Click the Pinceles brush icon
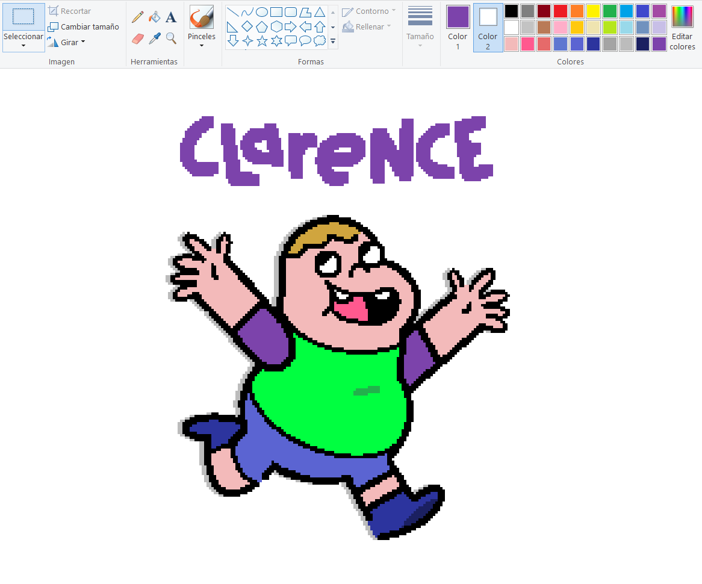This screenshot has width=702, height=584. tap(202, 17)
